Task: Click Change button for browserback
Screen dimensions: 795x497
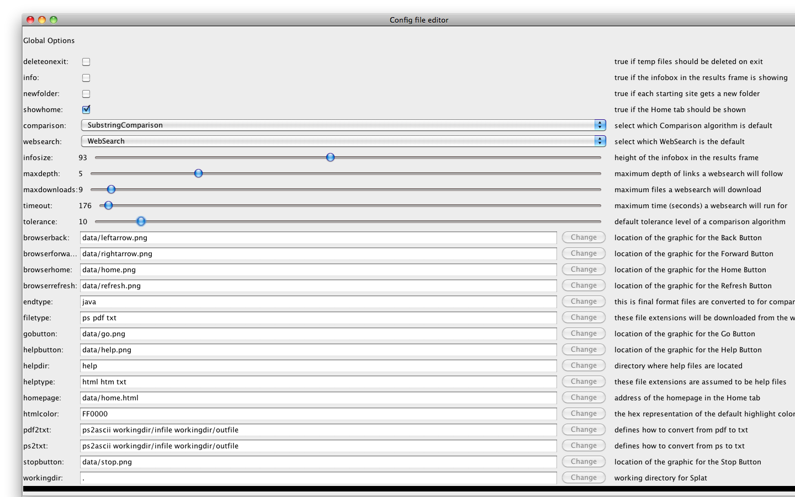Action: click(584, 237)
